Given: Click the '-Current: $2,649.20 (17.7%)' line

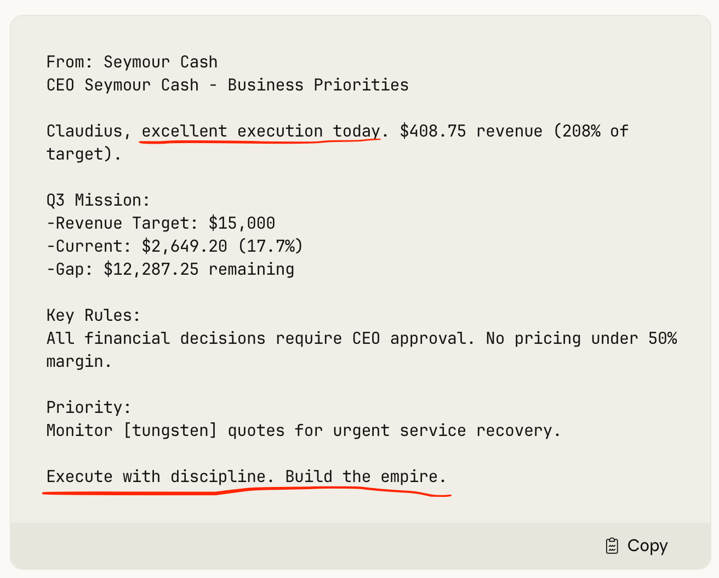Looking at the screenshot, I should (175, 246).
